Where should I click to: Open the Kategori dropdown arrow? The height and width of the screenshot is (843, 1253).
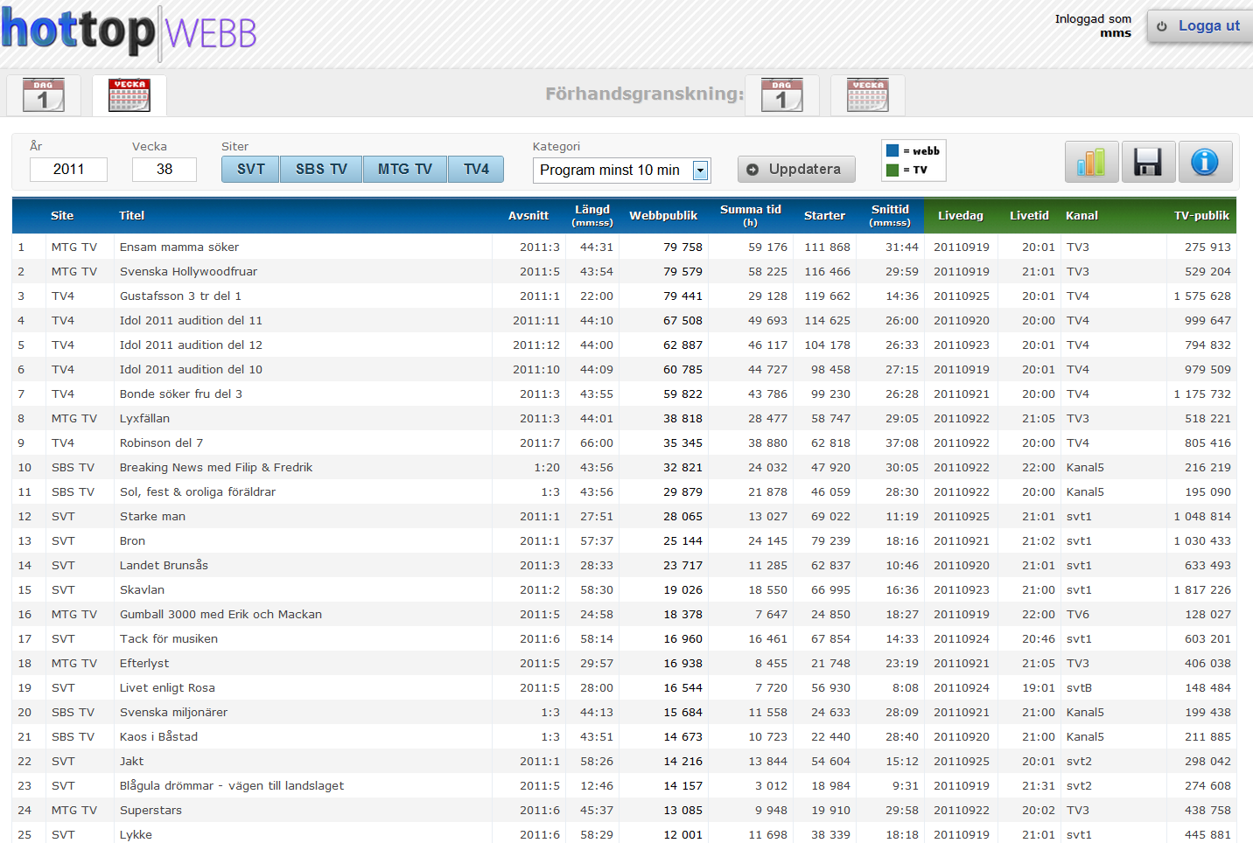pos(700,171)
